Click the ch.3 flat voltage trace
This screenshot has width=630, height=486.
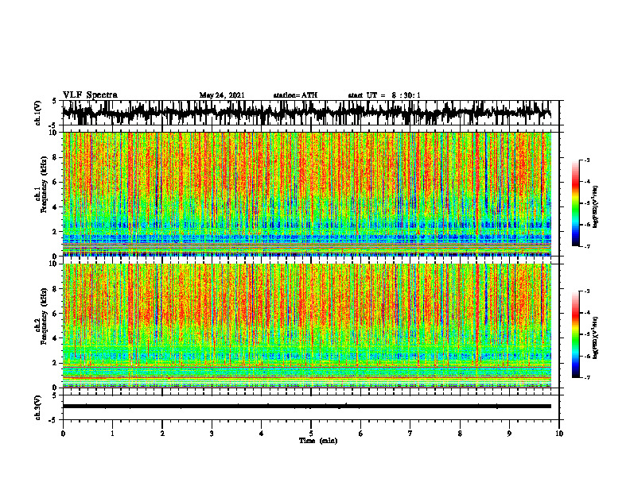click(x=306, y=407)
